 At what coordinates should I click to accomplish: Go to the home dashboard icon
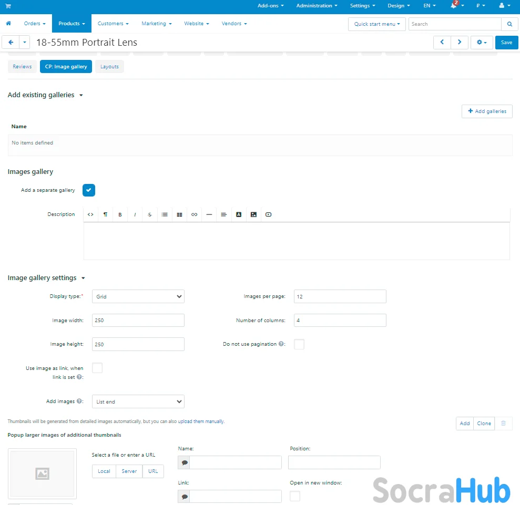8,23
